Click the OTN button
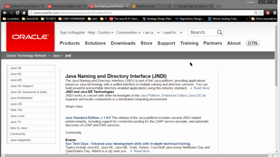This screenshot has width=280, height=157. coord(252,43)
